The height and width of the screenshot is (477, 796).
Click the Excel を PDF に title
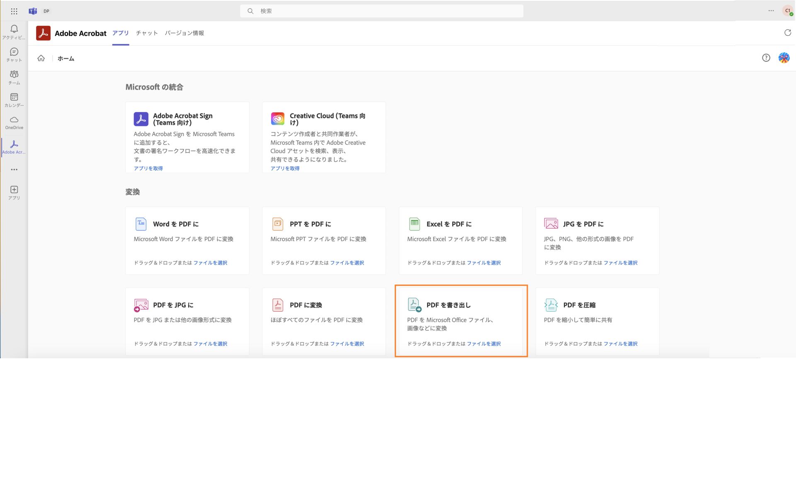click(449, 224)
